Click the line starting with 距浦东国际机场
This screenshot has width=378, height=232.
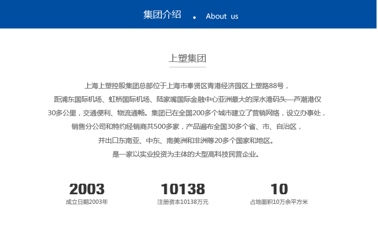(x=187, y=100)
